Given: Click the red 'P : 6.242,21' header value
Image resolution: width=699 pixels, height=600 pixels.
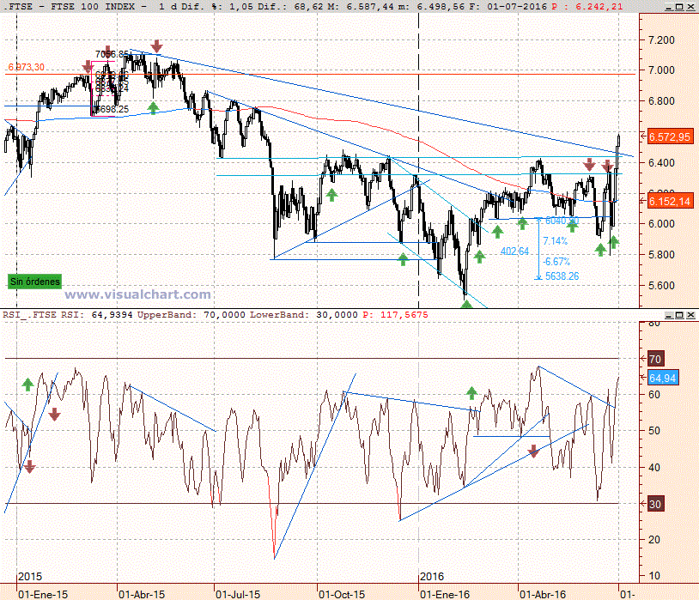Looking at the screenshot, I should (587, 7).
